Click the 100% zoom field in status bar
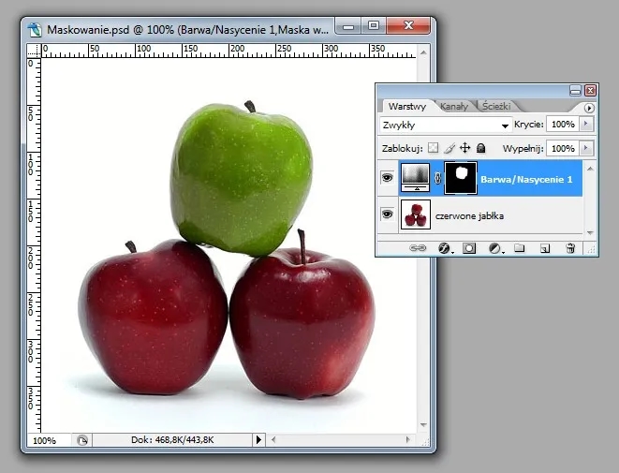619x473 pixels. coord(49,440)
